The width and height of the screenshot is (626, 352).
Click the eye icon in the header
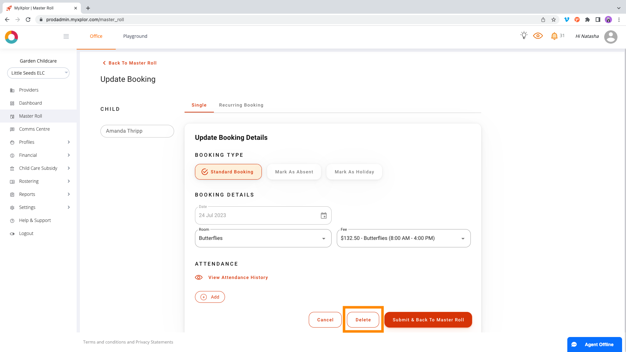pos(538,36)
